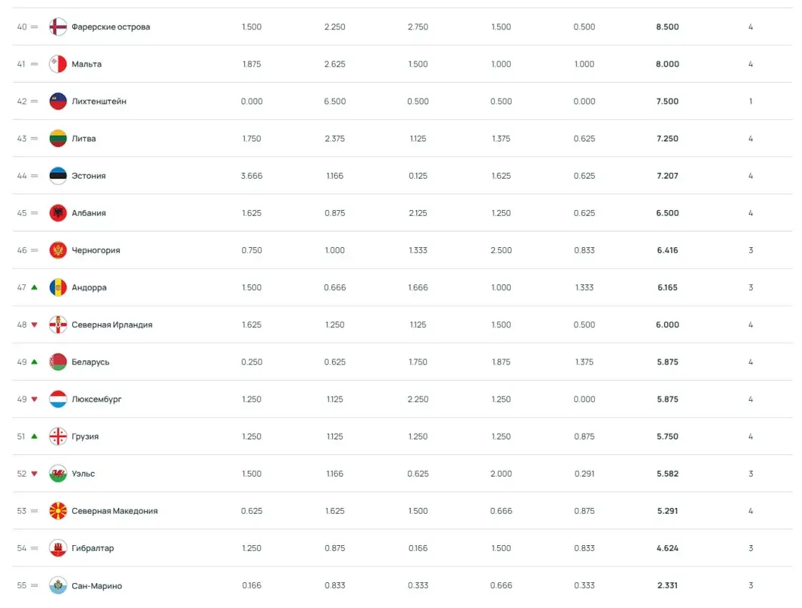Click the Malta flag icon
This screenshot has width=802, height=608.
click(58, 64)
